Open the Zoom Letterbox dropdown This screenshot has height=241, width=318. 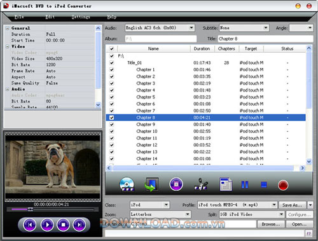(188, 214)
